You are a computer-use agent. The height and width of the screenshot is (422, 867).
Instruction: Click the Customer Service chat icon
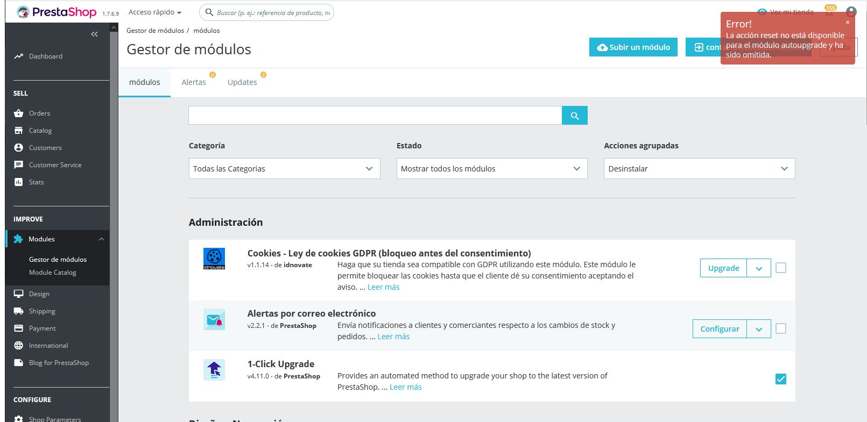coord(19,164)
